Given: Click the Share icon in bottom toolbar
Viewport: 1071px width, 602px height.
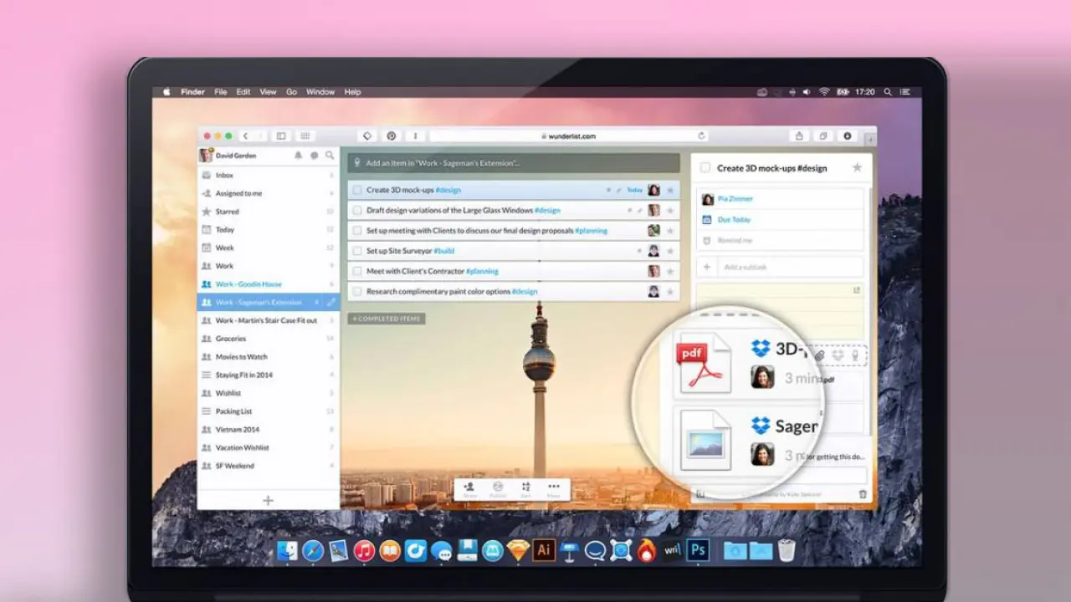Looking at the screenshot, I should tap(469, 488).
